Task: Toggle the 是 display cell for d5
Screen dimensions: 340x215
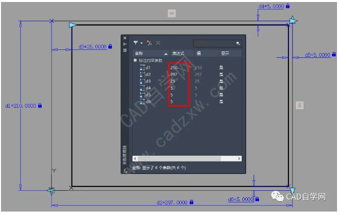Action: pos(221,95)
